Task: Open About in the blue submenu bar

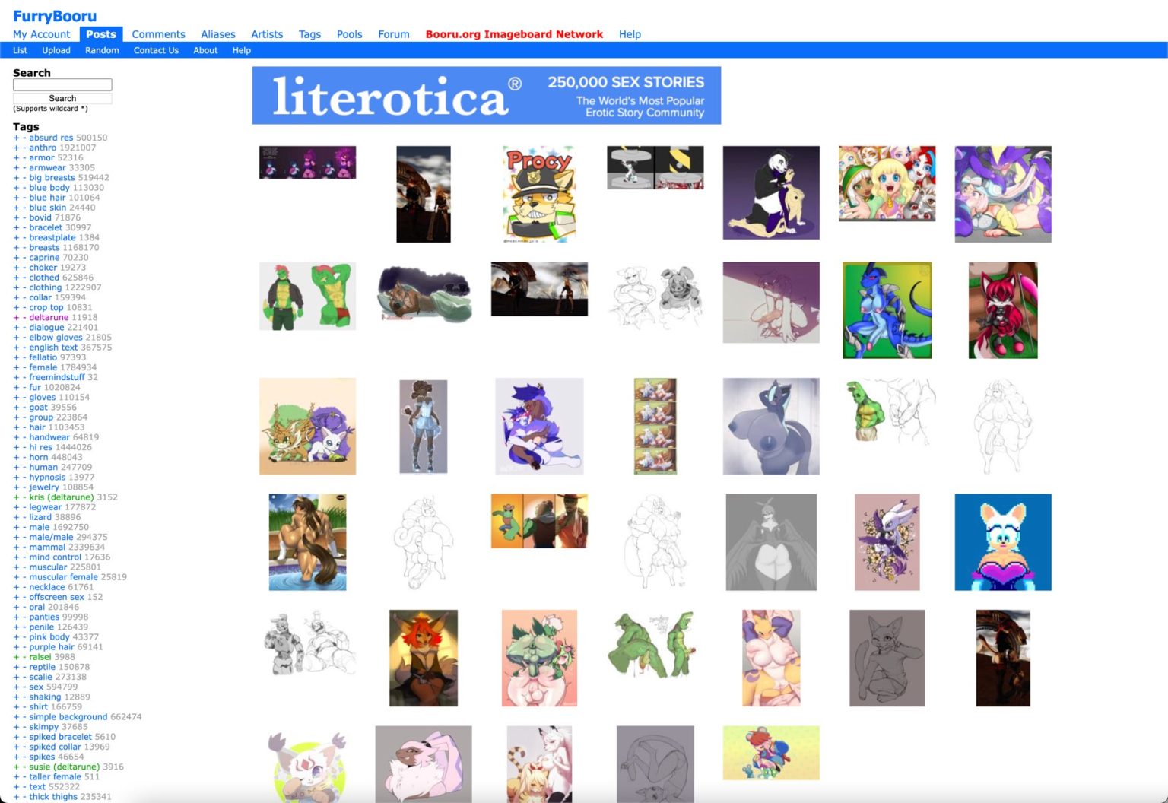Action: tap(205, 50)
